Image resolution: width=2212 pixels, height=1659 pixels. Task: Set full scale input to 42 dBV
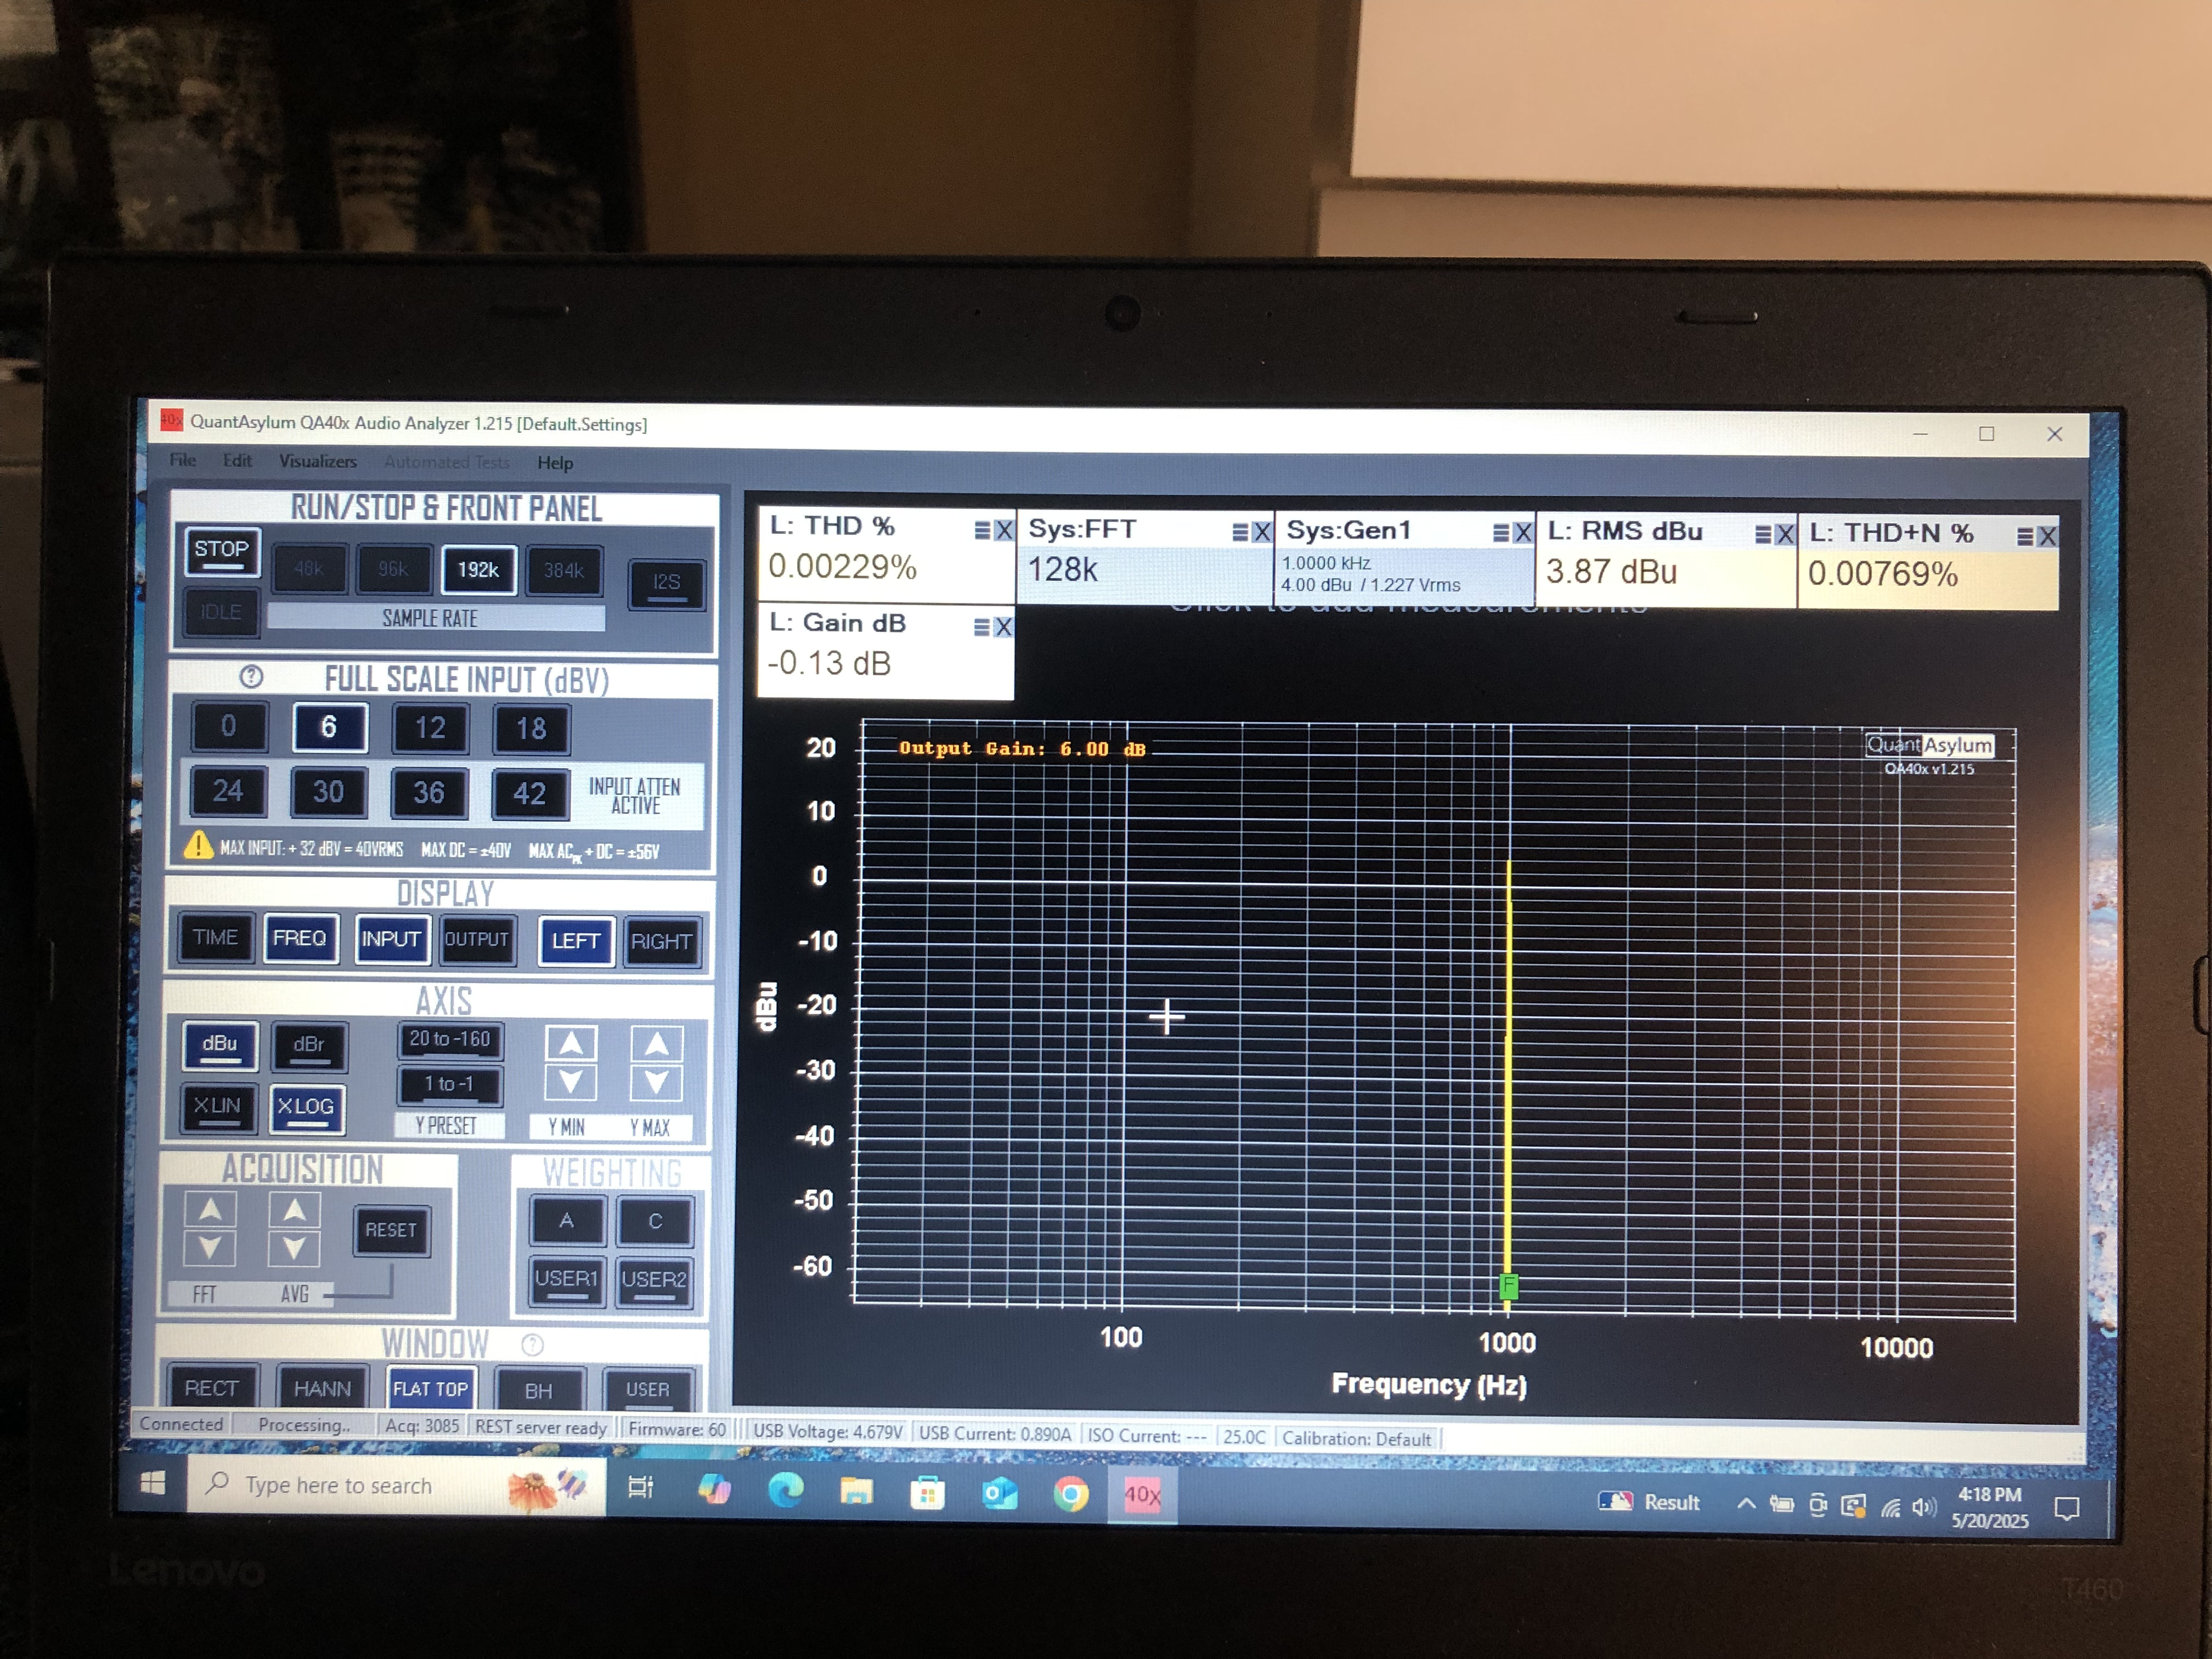529,794
